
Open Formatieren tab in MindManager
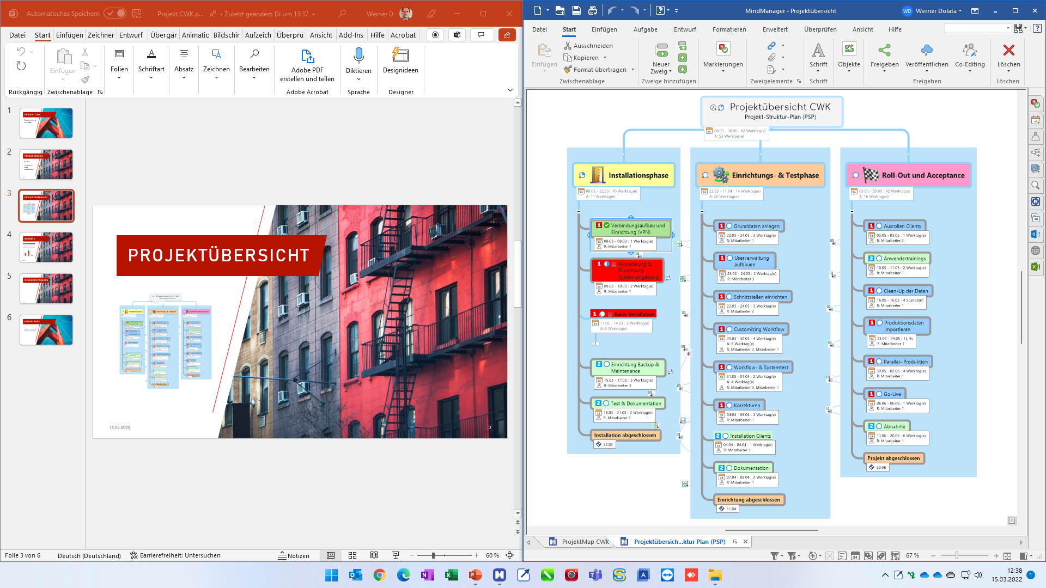click(729, 29)
